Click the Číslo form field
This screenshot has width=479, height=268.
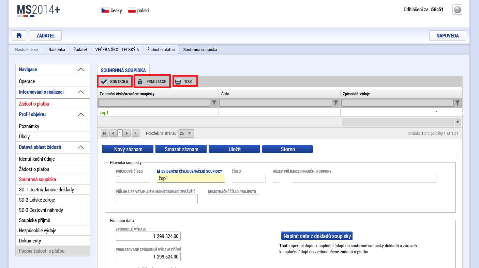(x=249, y=178)
